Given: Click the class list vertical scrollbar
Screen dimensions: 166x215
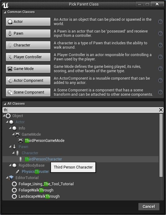Looking at the screenshot, I should 161,145.
